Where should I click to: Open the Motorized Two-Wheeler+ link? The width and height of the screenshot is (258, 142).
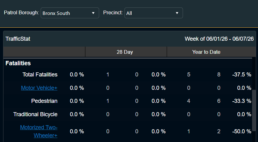(39, 131)
